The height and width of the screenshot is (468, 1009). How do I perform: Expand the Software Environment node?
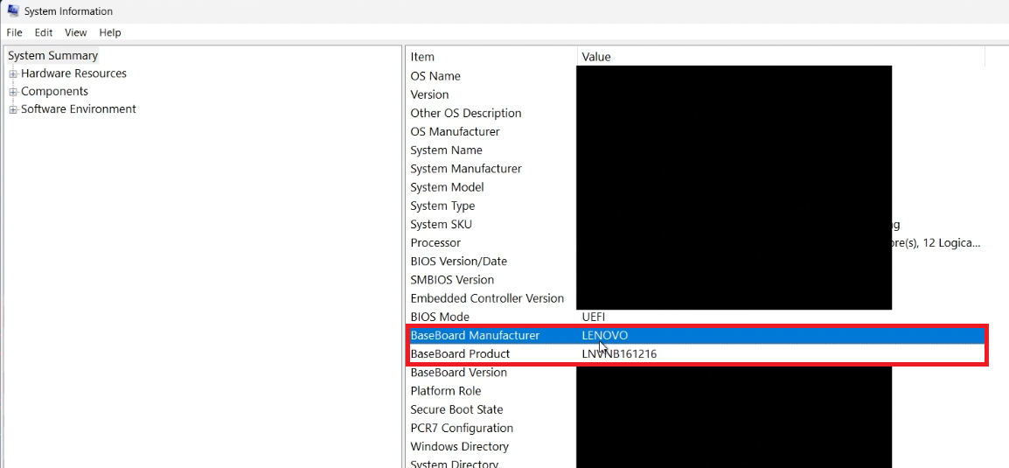point(13,109)
